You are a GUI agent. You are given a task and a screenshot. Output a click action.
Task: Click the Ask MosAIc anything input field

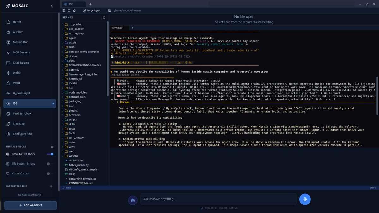[218, 199]
